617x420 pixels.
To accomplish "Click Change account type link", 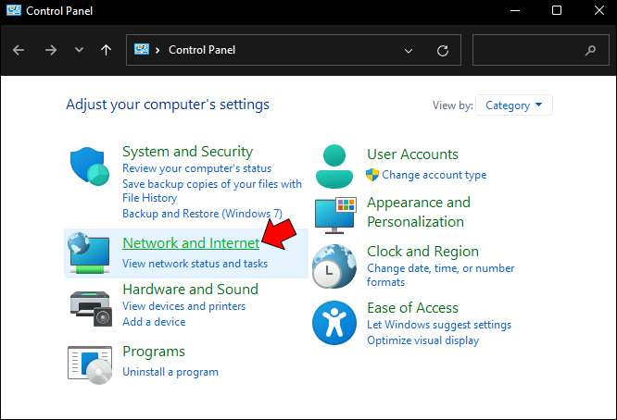I will [434, 175].
